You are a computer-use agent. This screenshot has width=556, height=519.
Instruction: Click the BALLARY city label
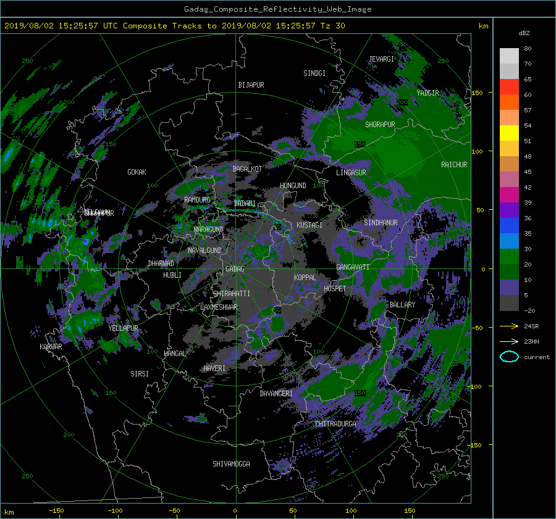(x=402, y=305)
